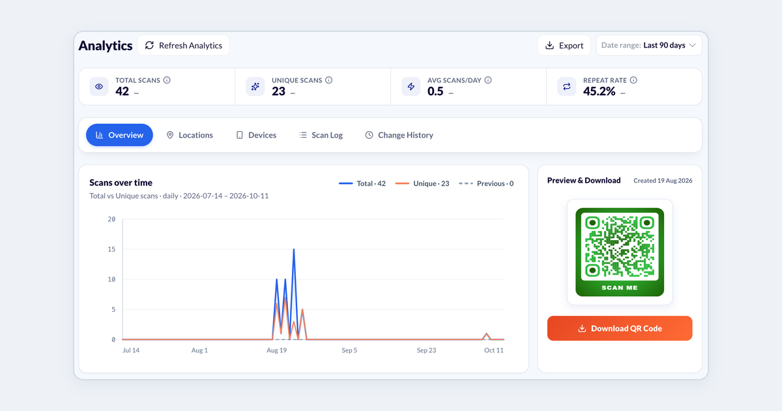782x411 pixels.
Task: Click the repeat arrows icon beside Repeat Rate
Action: pyautogui.click(x=567, y=86)
